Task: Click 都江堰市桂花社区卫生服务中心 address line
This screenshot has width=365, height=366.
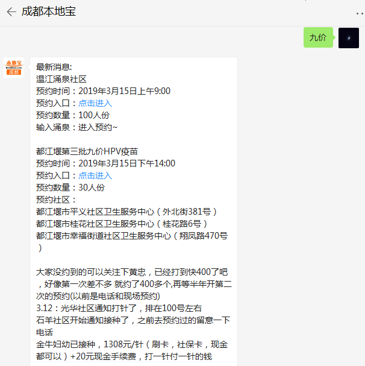Action: pos(122,224)
